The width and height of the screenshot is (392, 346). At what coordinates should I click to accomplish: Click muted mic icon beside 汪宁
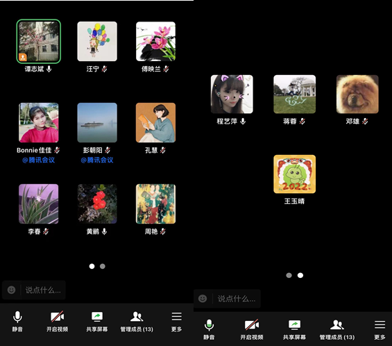click(104, 69)
